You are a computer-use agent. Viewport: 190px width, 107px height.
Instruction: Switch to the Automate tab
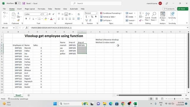click(74, 9)
